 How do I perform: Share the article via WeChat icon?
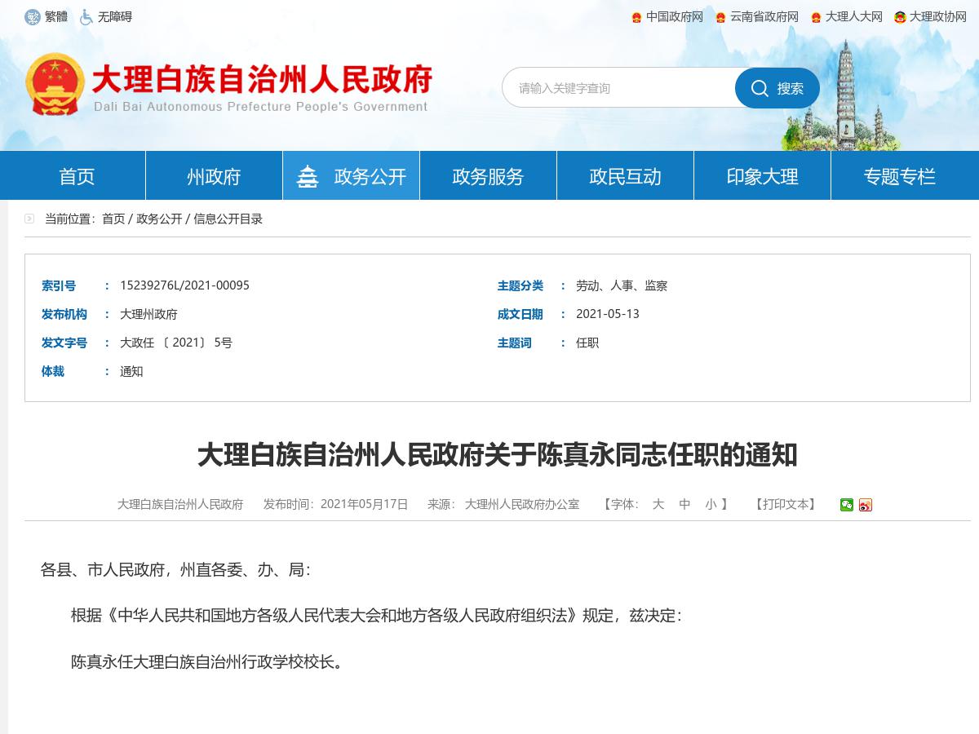pyautogui.click(x=846, y=505)
